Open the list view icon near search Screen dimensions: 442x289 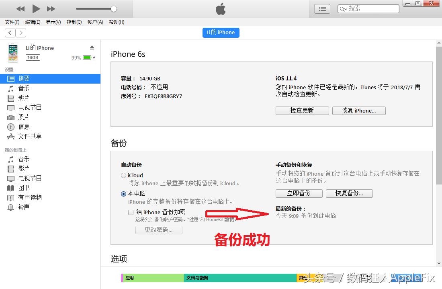[322, 8]
